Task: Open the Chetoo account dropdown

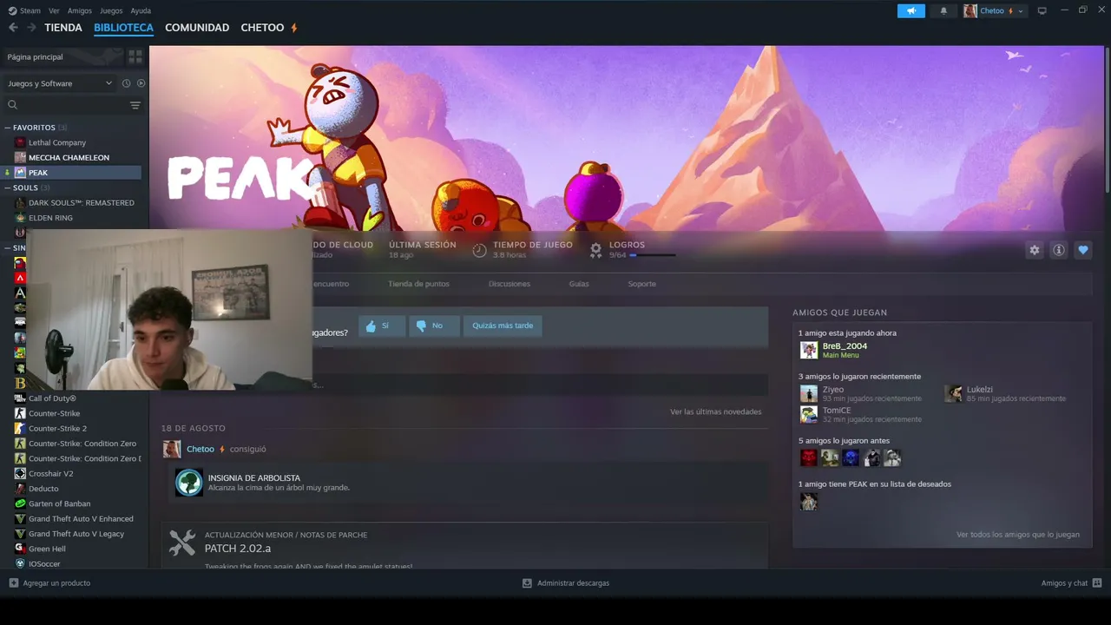Action: coord(994,11)
